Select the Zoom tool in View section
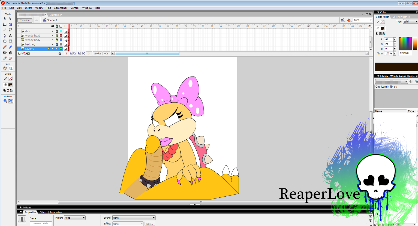 click(10, 68)
